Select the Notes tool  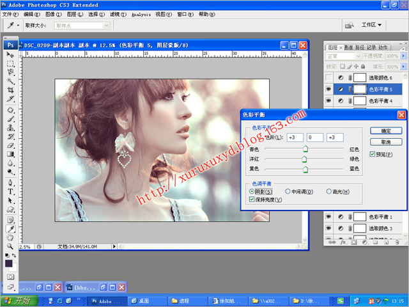point(10,220)
